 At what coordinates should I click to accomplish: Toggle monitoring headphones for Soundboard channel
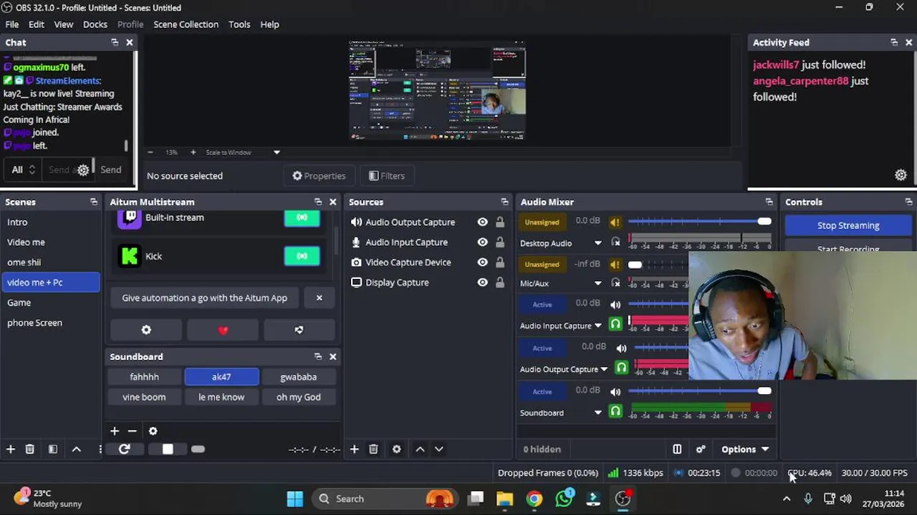point(615,411)
